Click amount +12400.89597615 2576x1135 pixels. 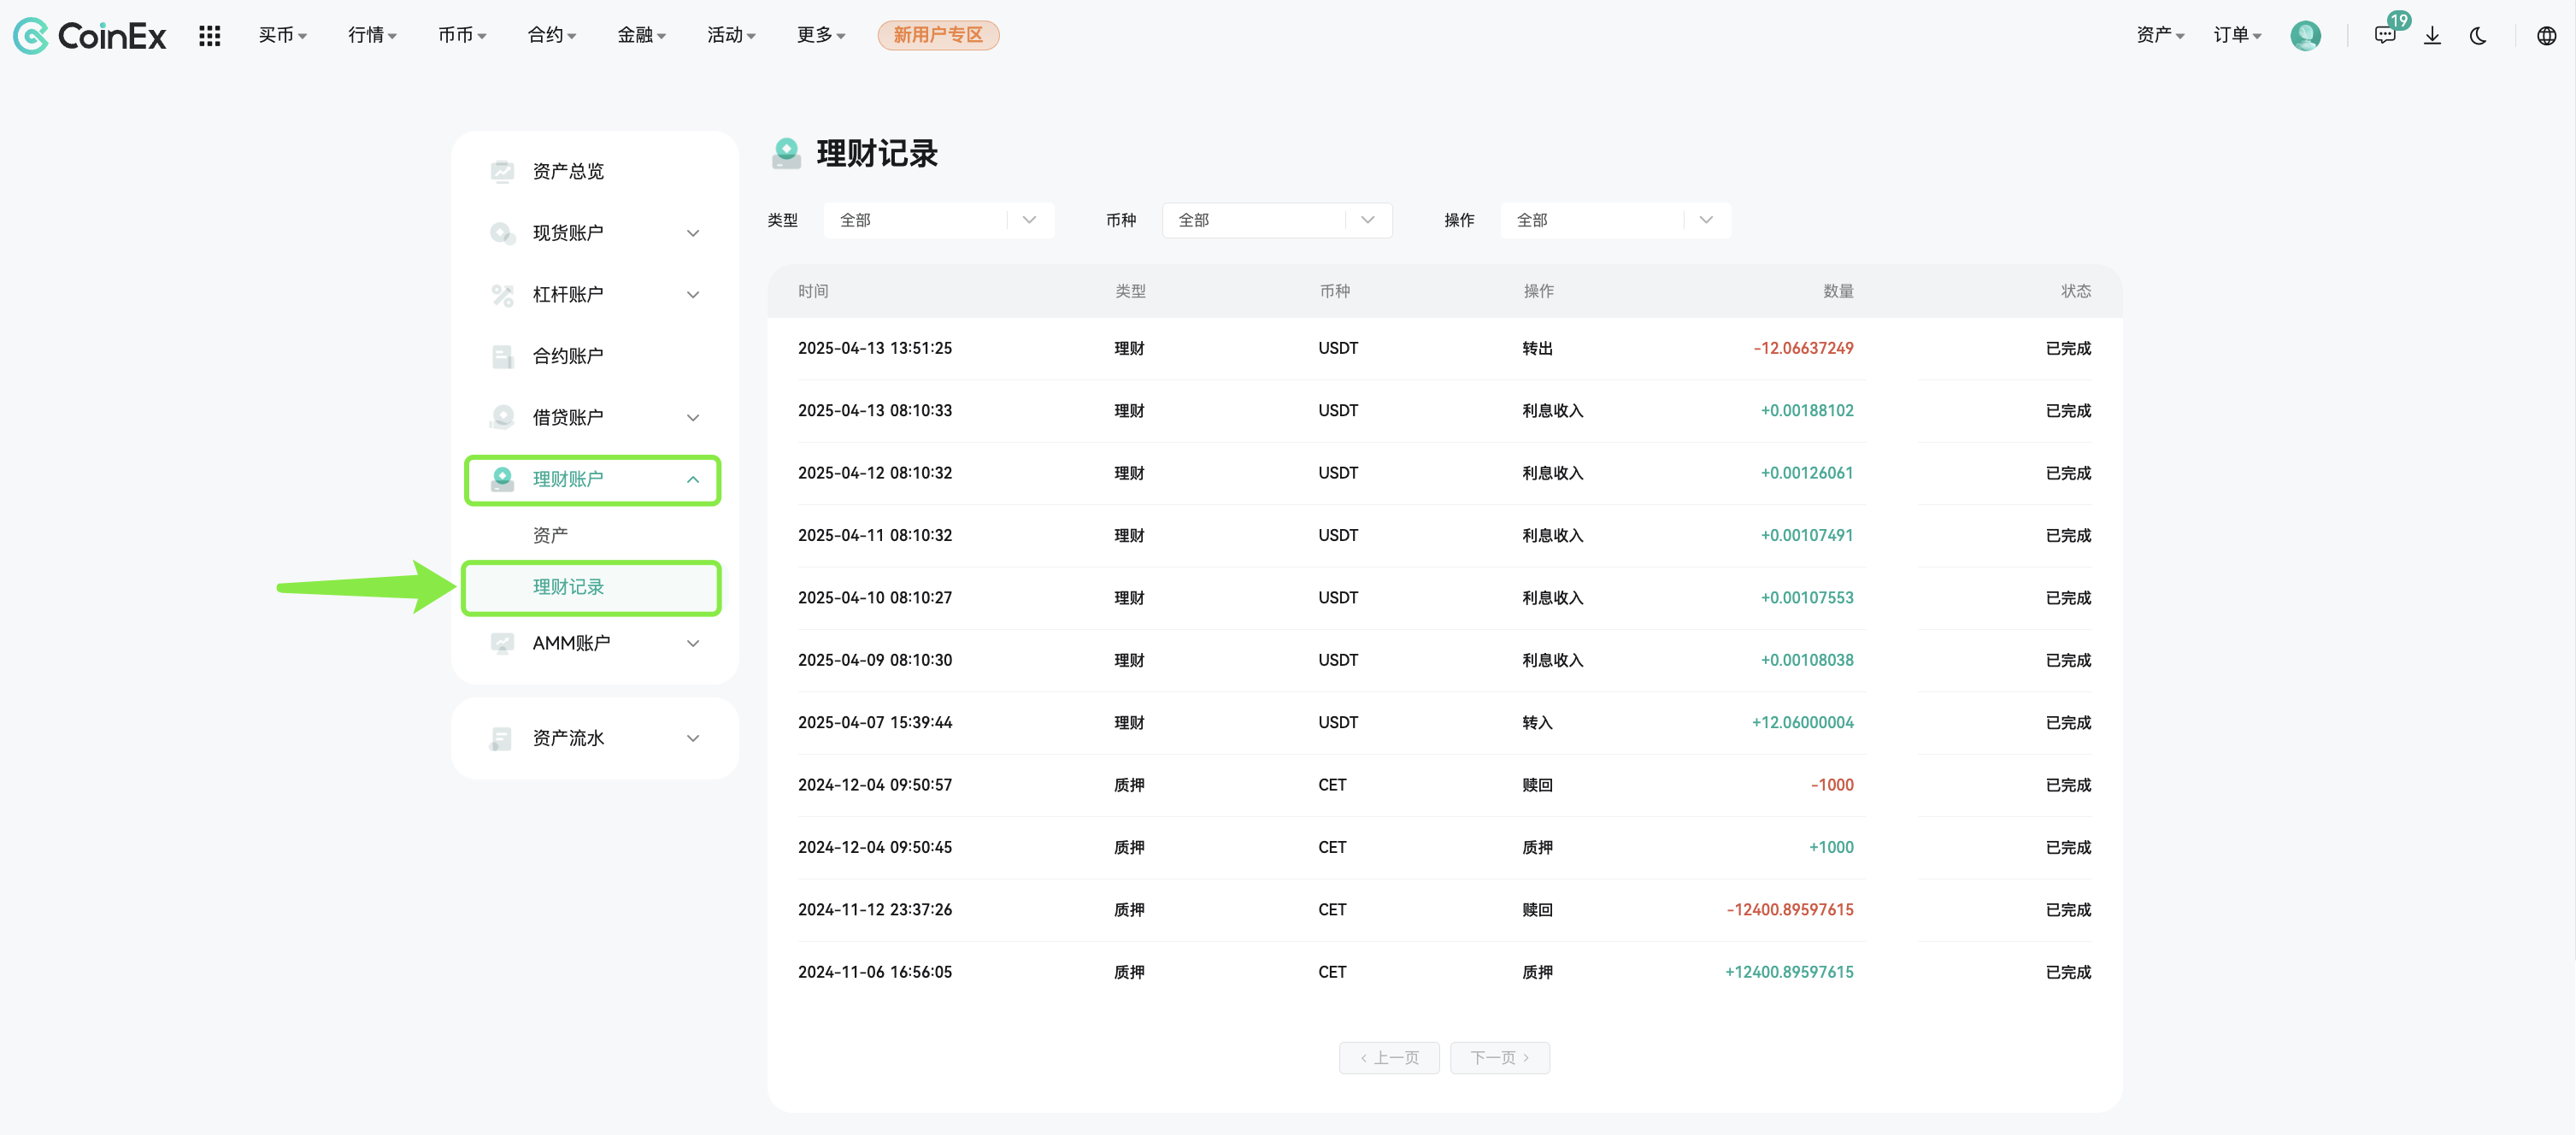(x=1789, y=972)
